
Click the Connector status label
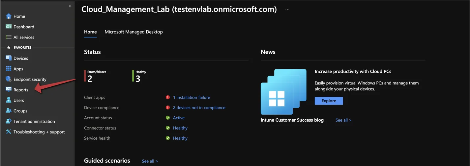tap(100, 128)
